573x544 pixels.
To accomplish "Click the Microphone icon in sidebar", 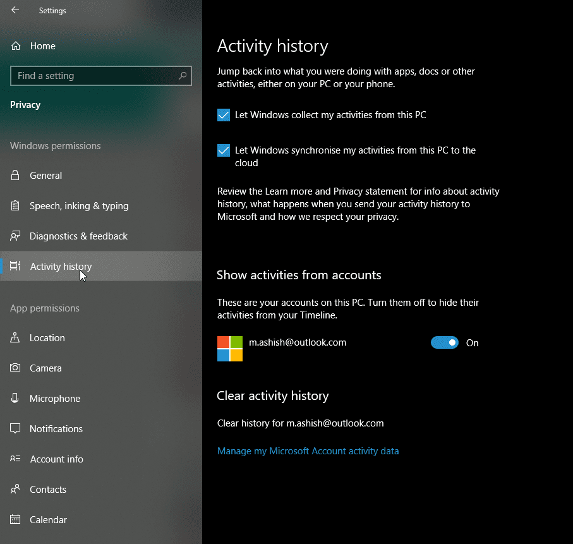I will pyautogui.click(x=15, y=398).
